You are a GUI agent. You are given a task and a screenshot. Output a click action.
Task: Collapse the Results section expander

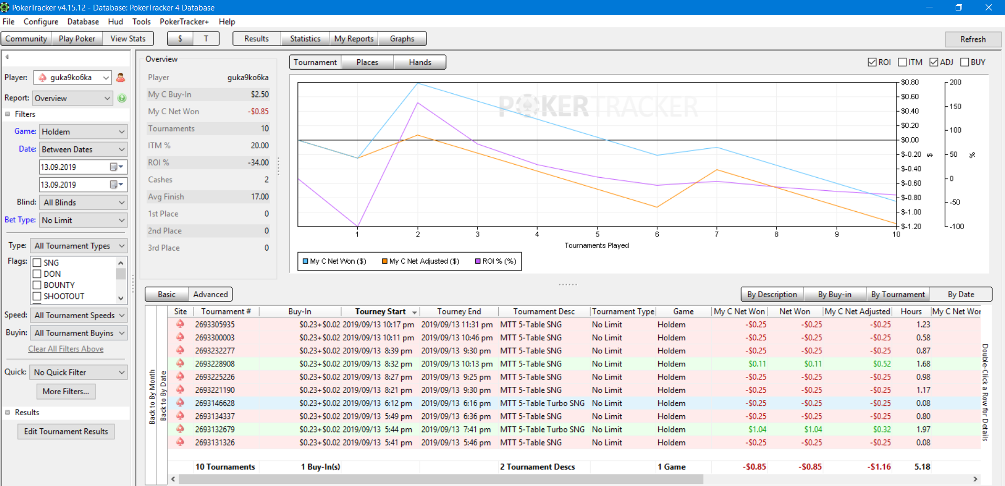[8, 412]
